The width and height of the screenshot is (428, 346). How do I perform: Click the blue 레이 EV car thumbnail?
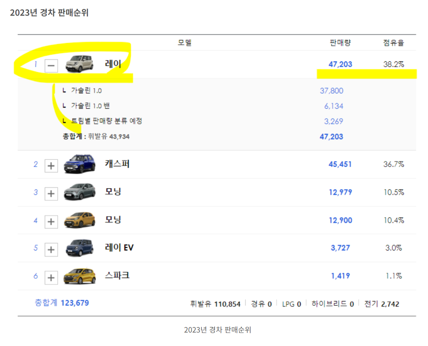79,248
